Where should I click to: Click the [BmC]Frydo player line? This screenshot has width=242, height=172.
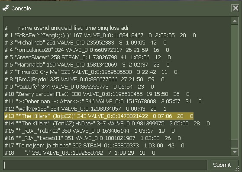click(84, 80)
